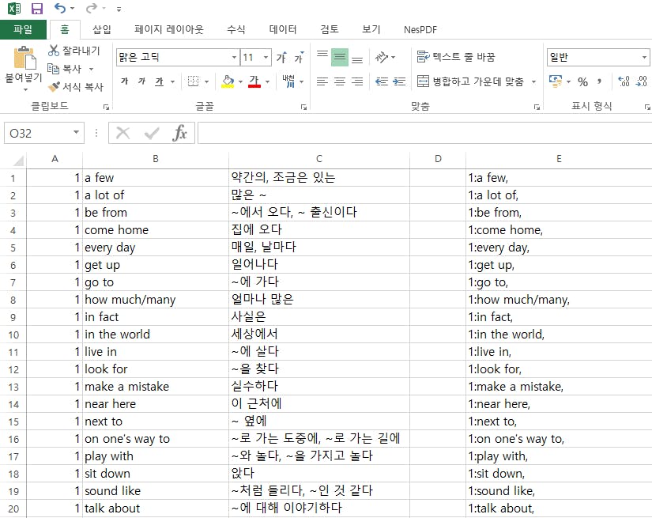Toggle underline formatting
The image size is (652, 518).
[x=160, y=81]
